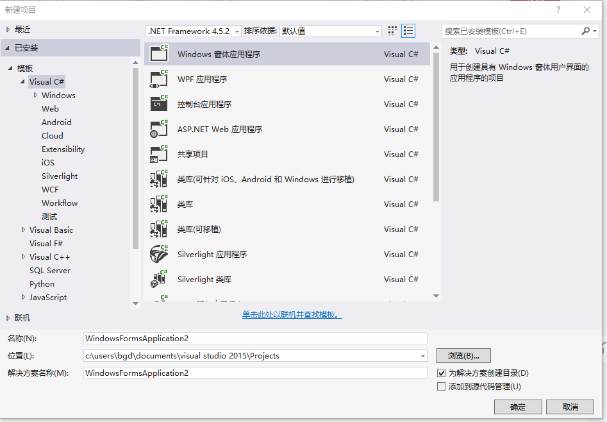Click the 浏览(B) button

coord(463,355)
